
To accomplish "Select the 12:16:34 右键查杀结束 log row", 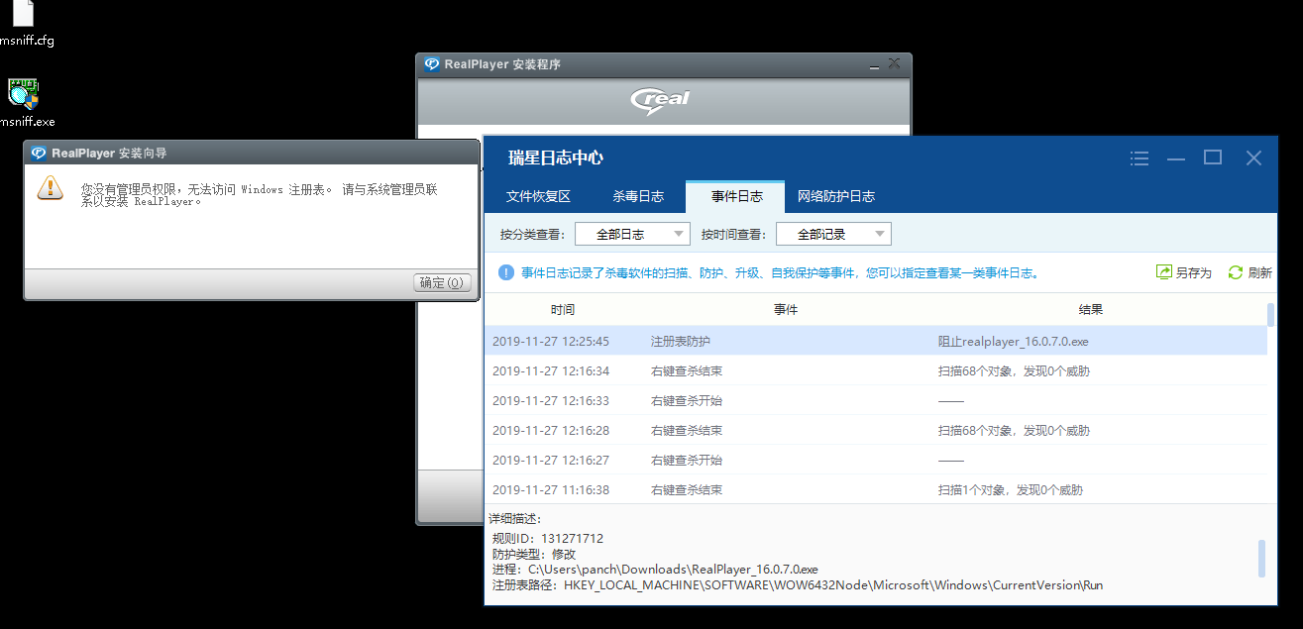I will 876,370.
